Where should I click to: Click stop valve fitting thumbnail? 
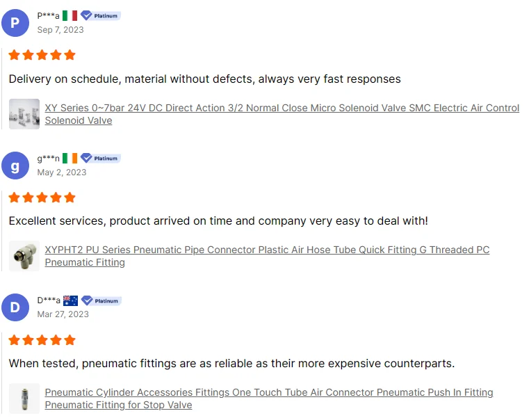pyautogui.click(x=24, y=399)
